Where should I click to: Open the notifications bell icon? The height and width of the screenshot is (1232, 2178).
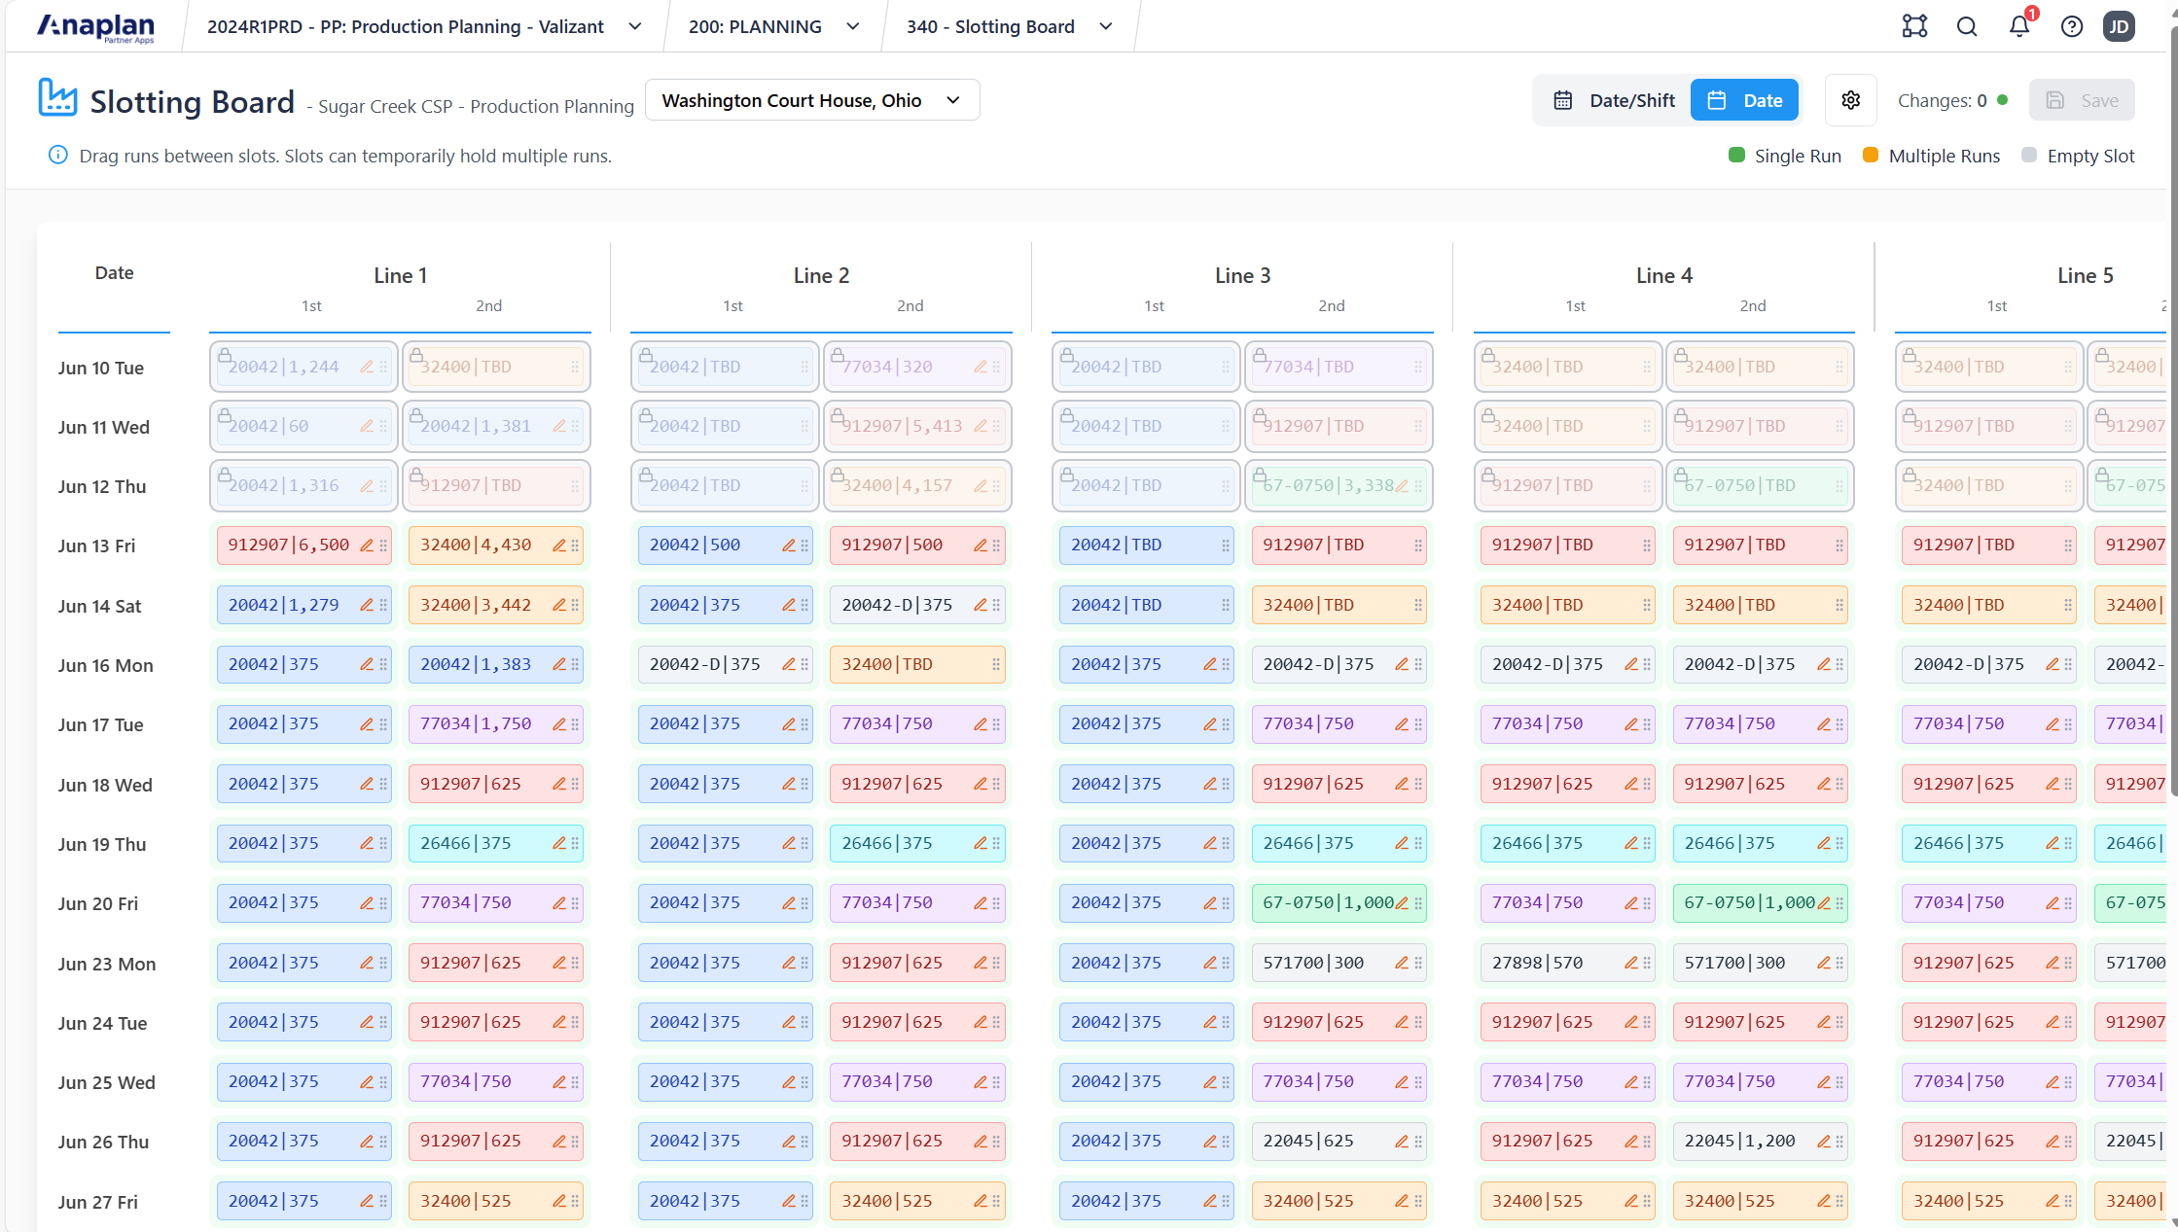(x=2018, y=26)
